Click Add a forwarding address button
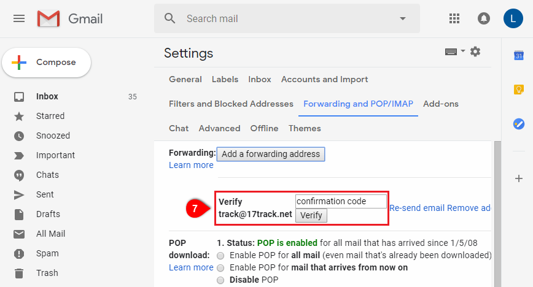The width and height of the screenshot is (533, 287). click(x=271, y=154)
